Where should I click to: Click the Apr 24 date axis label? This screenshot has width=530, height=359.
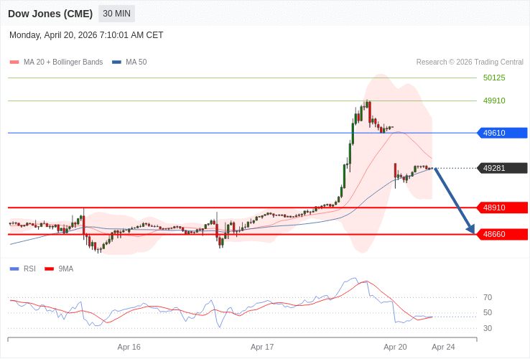(x=444, y=348)
